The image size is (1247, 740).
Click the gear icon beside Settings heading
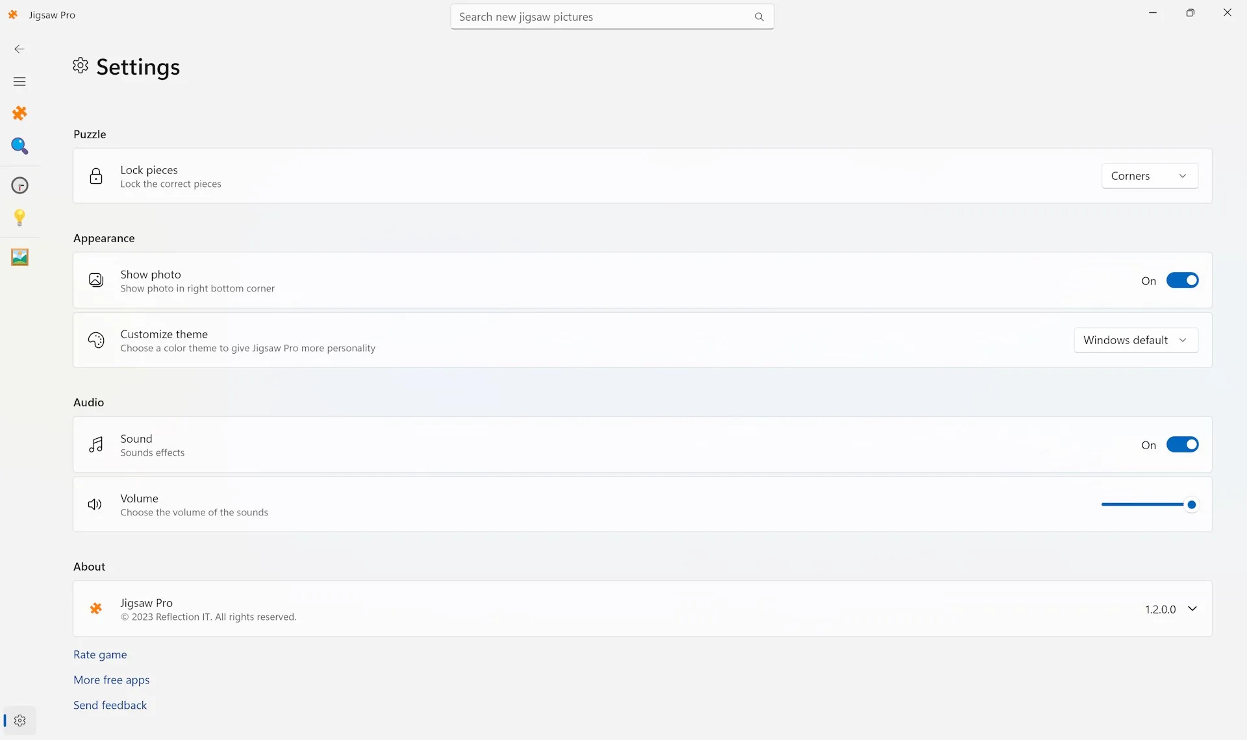click(81, 66)
